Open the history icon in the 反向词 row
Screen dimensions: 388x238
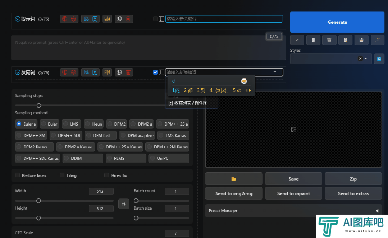(86, 73)
